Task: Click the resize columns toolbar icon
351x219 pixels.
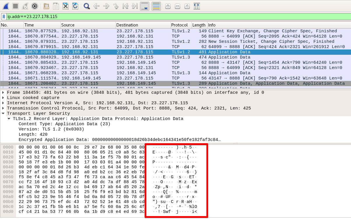Action: tap(197, 6)
